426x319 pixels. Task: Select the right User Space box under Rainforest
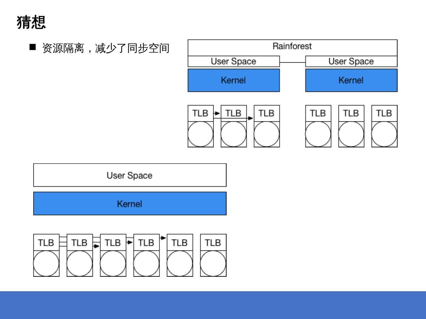(x=351, y=61)
